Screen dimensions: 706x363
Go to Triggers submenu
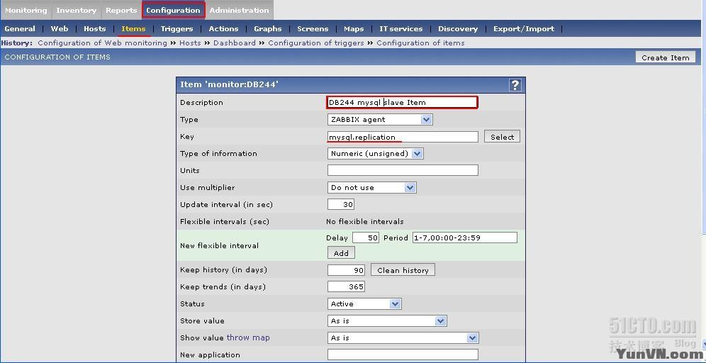177,29
